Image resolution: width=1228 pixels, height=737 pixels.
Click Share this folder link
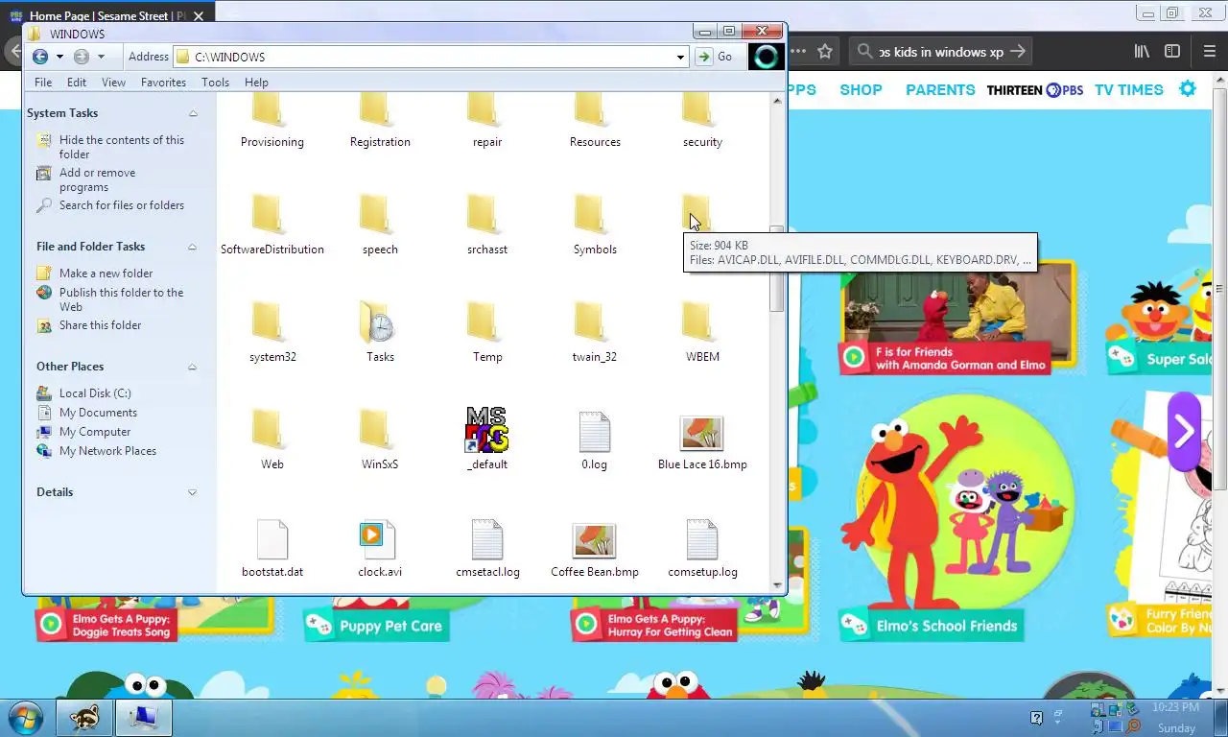100,324
